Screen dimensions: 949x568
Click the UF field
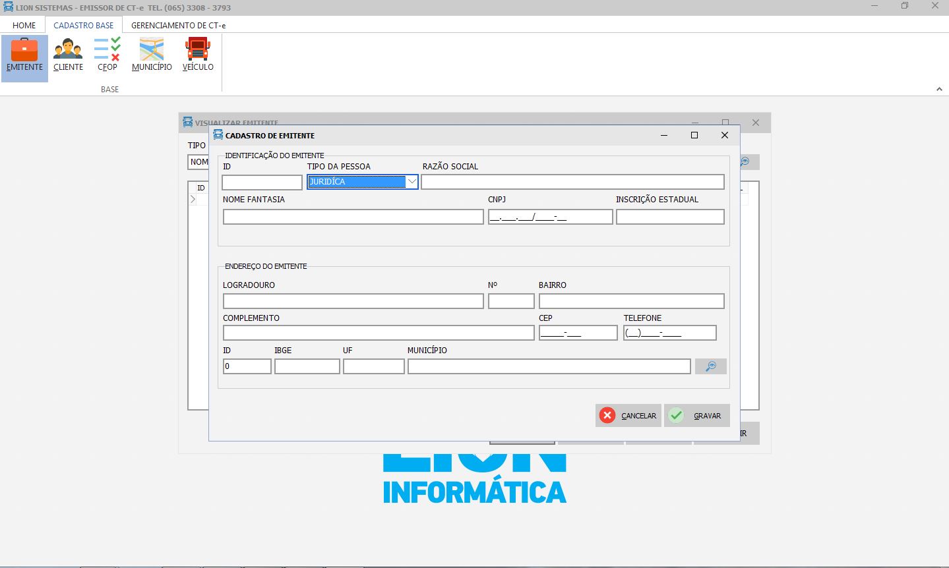pyautogui.click(x=374, y=366)
